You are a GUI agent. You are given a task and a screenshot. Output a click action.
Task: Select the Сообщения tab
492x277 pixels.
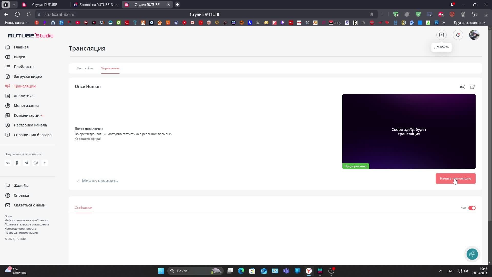[x=84, y=208]
